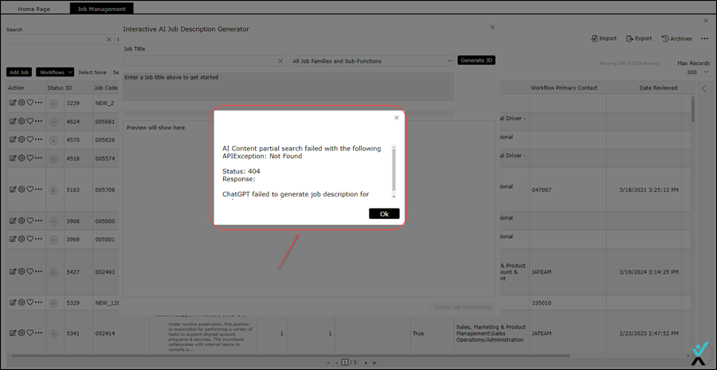Toggle the status radio for job ID 4570
This screenshot has height=370, width=717.
point(53,140)
